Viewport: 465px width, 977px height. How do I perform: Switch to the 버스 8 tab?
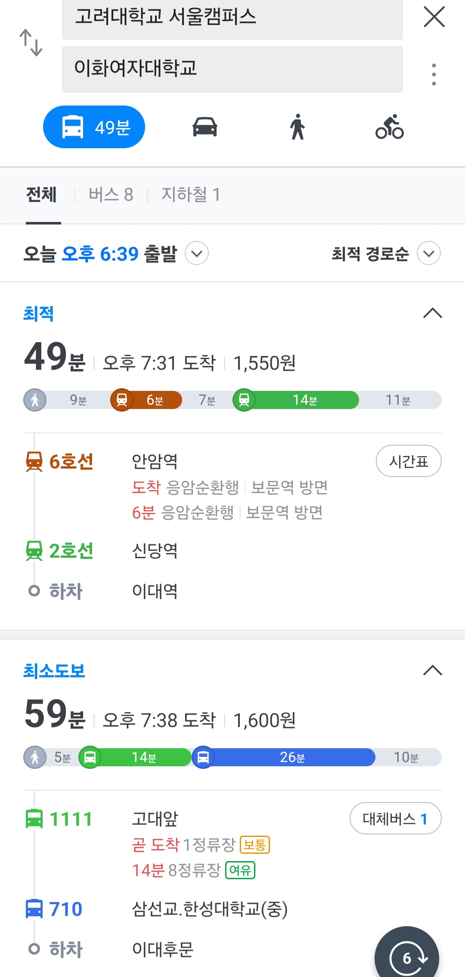pos(111,195)
